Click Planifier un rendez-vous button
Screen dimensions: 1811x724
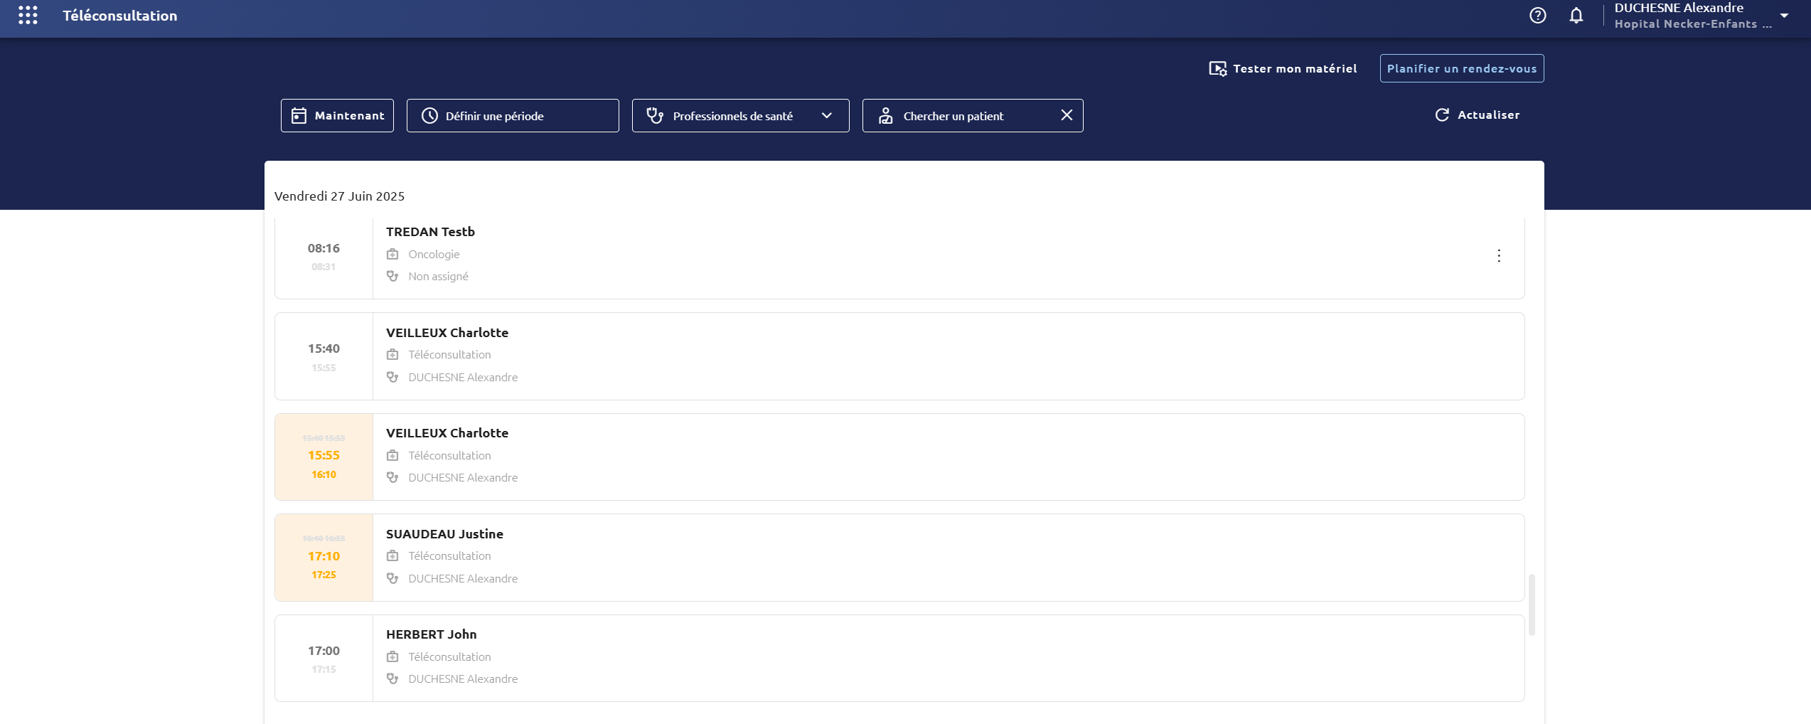click(1461, 68)
